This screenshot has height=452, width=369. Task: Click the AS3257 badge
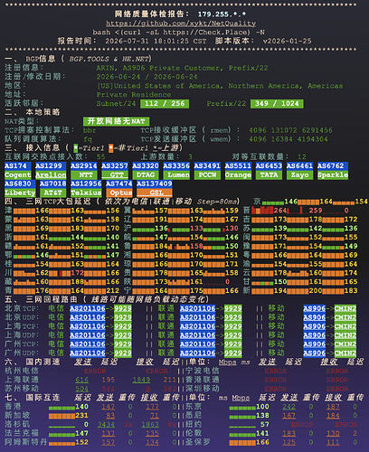115,166
